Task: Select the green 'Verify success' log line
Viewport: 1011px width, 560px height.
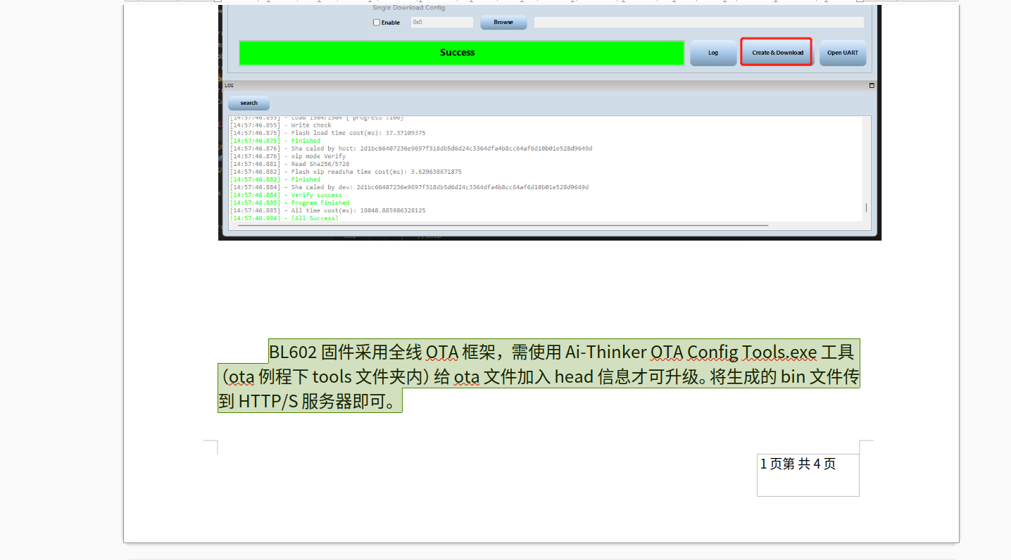Action: 286,195
